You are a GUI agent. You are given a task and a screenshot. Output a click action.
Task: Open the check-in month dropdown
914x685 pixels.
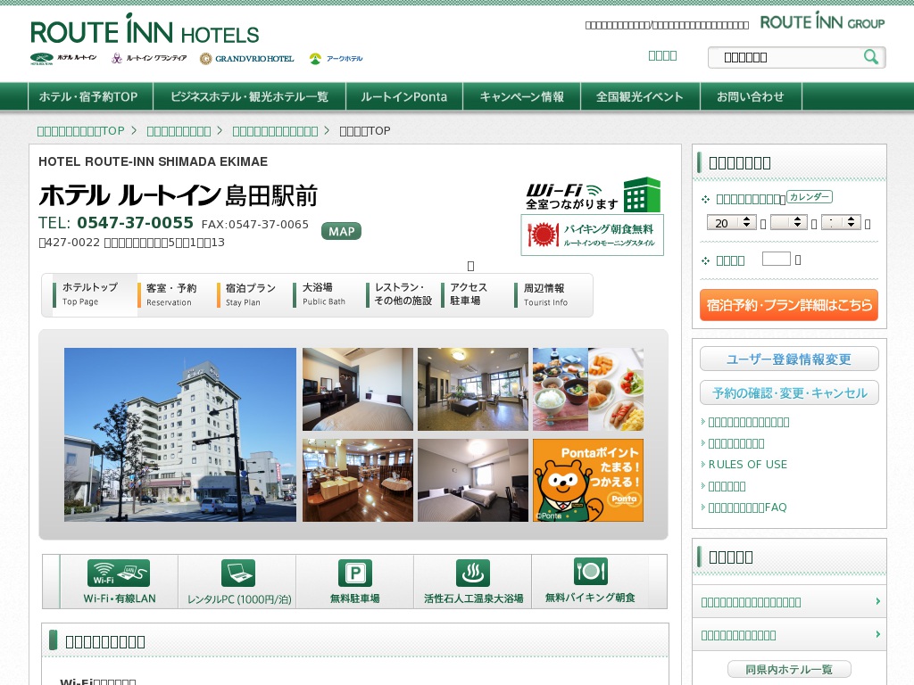pos(789,222)
